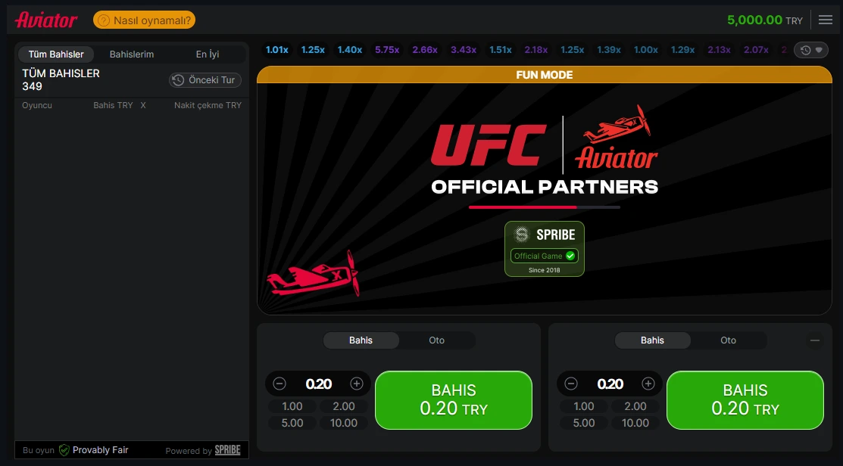Open the Nasıl oynamalı? help button

[144, 20]
